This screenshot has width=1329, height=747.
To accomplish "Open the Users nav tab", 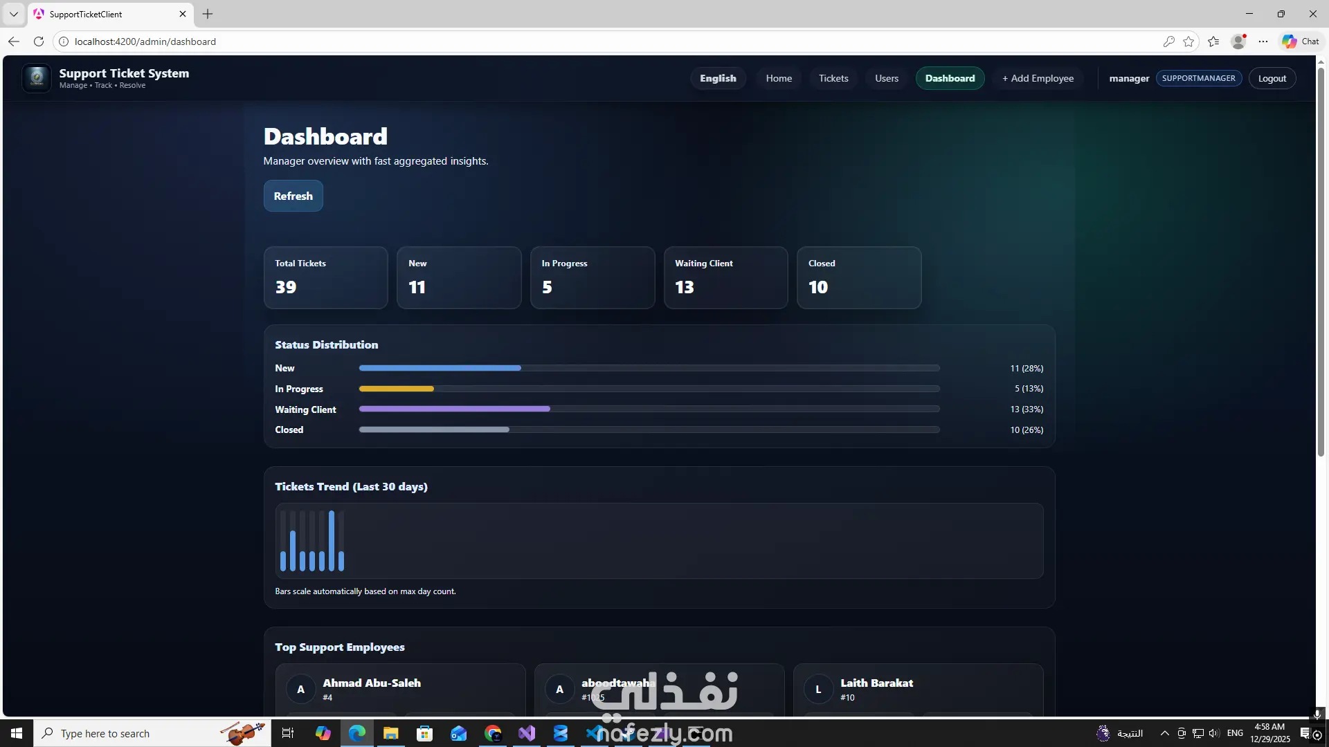I will [886, 78].
